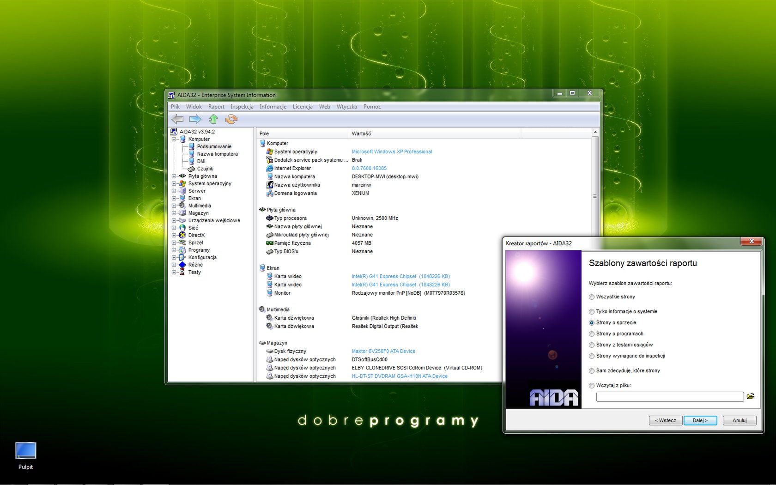Collapse the Komputer tree node
776x485 pixels.
click(174, 139)
